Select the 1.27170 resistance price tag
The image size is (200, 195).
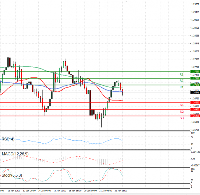click(x=195, y=85)
